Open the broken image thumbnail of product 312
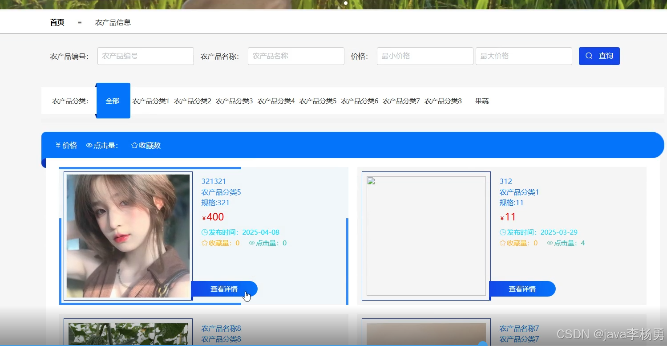Viewport: 667px width, 346px height. tap(426, 236)
